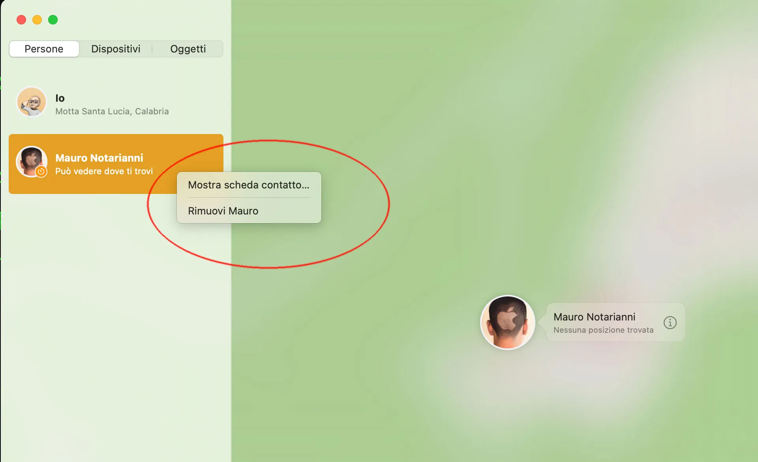Click the 'Può vedere dove ti trovi' status text

pos(104,171)
